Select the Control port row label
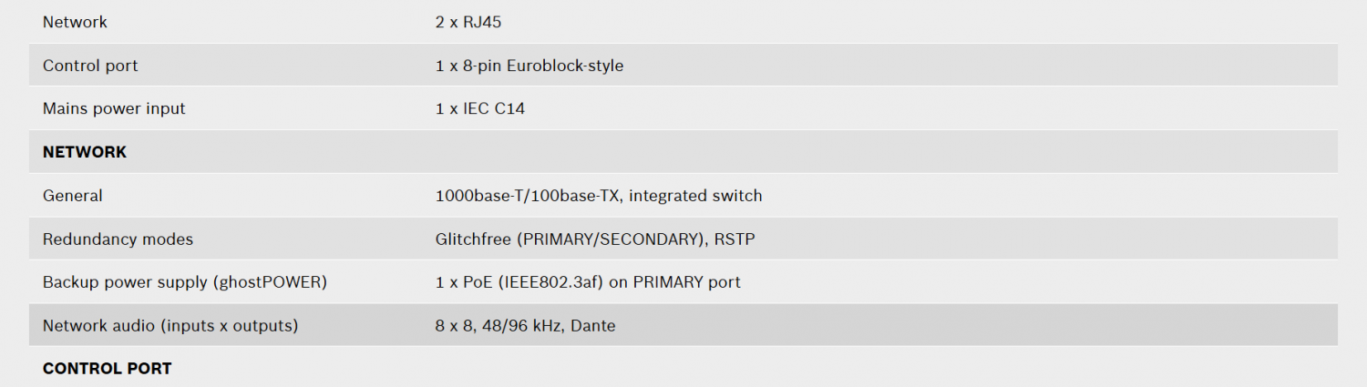Image resolution: width=1367 pixels, height=387 pixels. pos(90,66)
